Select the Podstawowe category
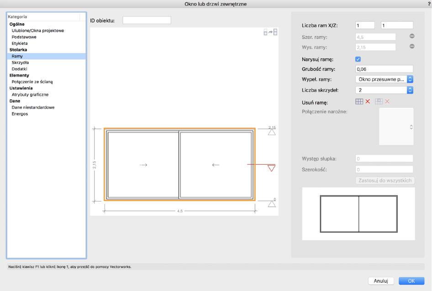 tap(24, 37)
